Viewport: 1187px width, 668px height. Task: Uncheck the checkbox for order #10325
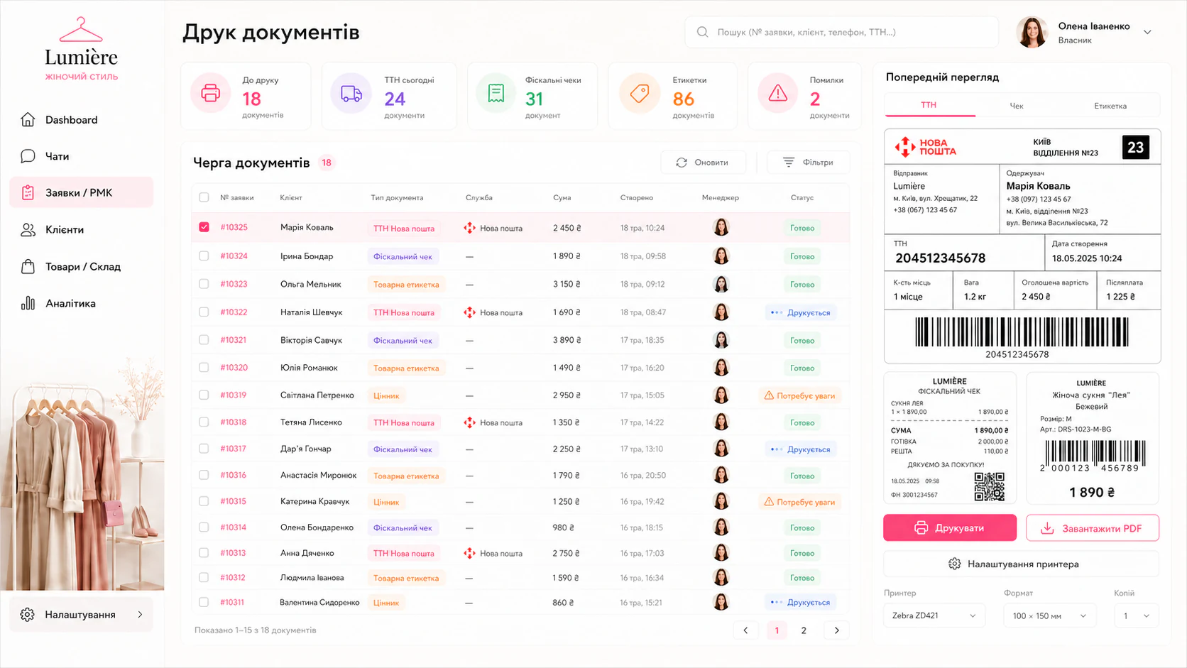pos(204,227)
